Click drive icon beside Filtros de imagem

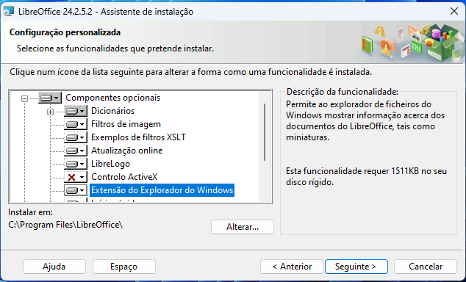pyautogui.click(x=76, y=124)
